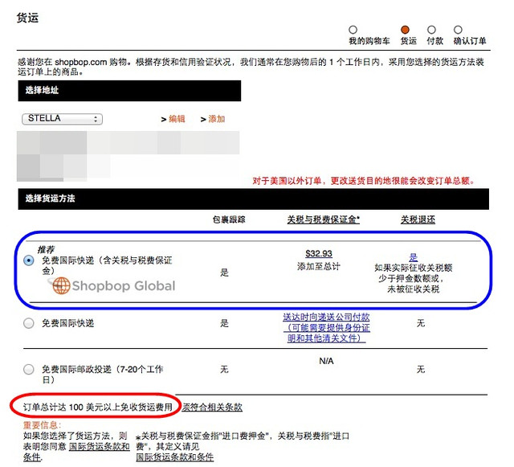Image resolution: width=514 pixels, height=467 pixels.
Task: Click the 是 duty refund link
Action: (x=413, y=257)
